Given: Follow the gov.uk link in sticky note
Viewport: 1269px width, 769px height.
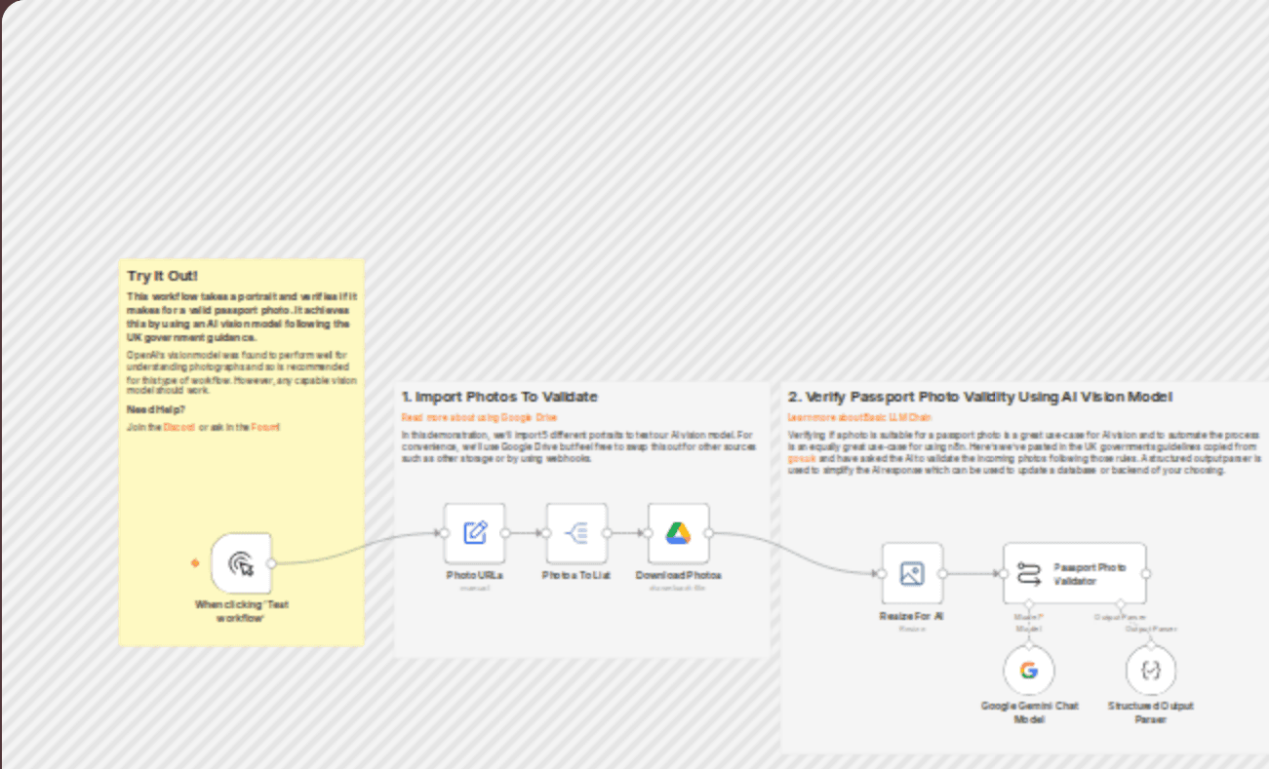Looking at the screenshot, I should click(801, 457).
